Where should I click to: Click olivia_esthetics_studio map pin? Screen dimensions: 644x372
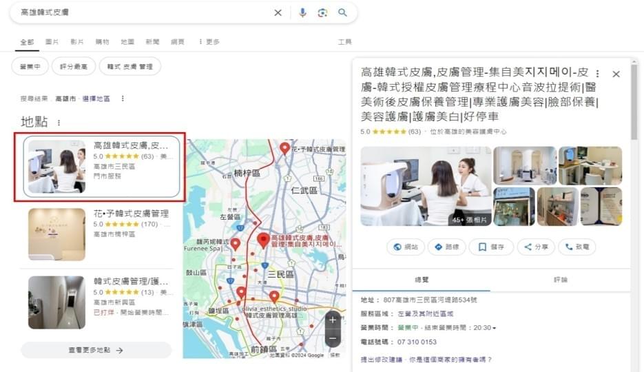tap(274, 296)
